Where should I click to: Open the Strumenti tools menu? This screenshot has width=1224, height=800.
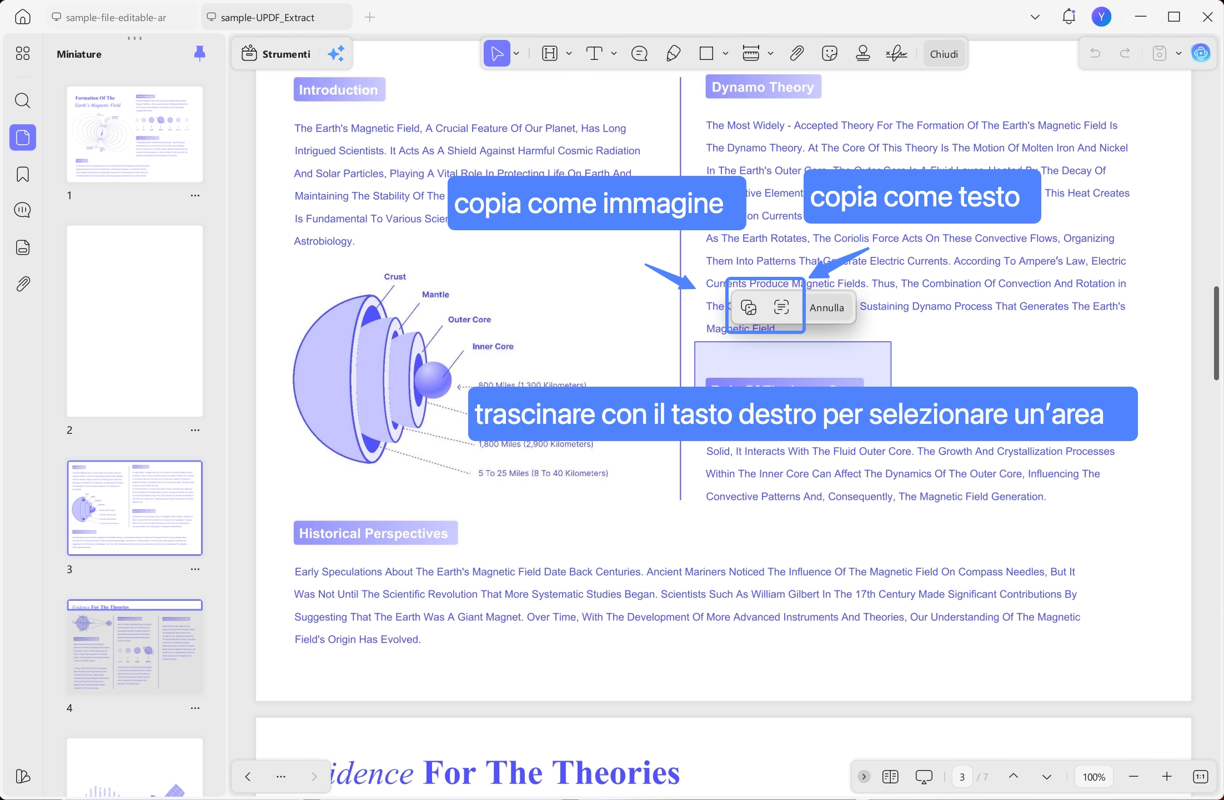(276, 54)
